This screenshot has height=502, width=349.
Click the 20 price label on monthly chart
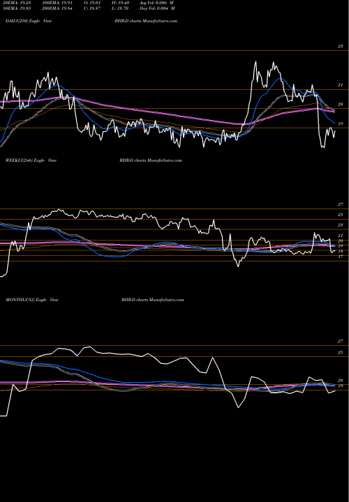tap(340, 381)
